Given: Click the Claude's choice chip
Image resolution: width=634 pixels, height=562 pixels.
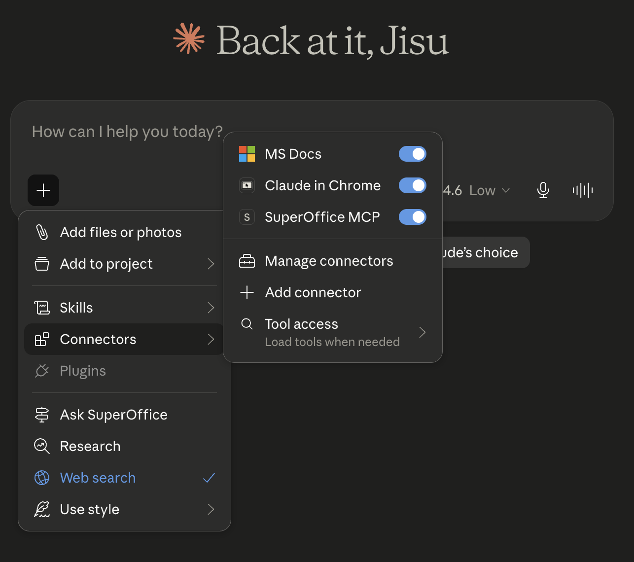Looking at the screenshot, I should click(x=485, y=252).
